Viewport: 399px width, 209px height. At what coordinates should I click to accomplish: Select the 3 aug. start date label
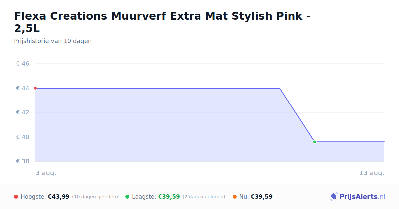46,173
